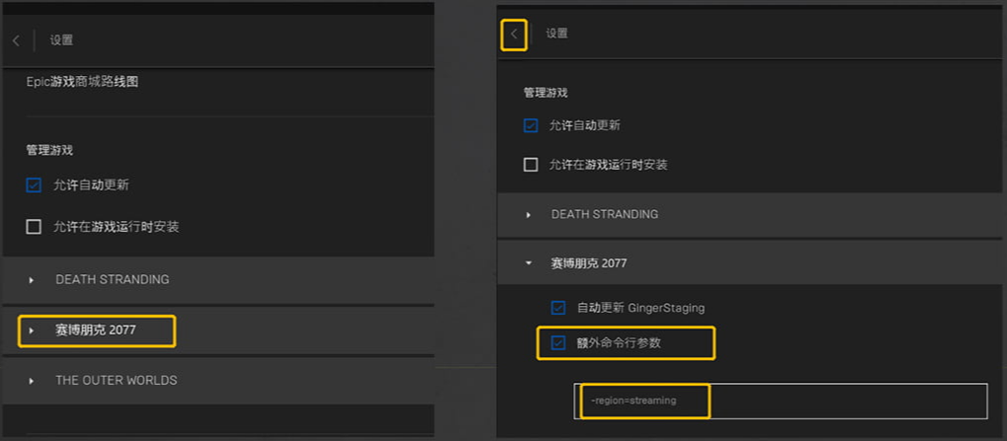Click 管理游戏 heading in right panel
1007x441 pixels.
pos(545,93)
